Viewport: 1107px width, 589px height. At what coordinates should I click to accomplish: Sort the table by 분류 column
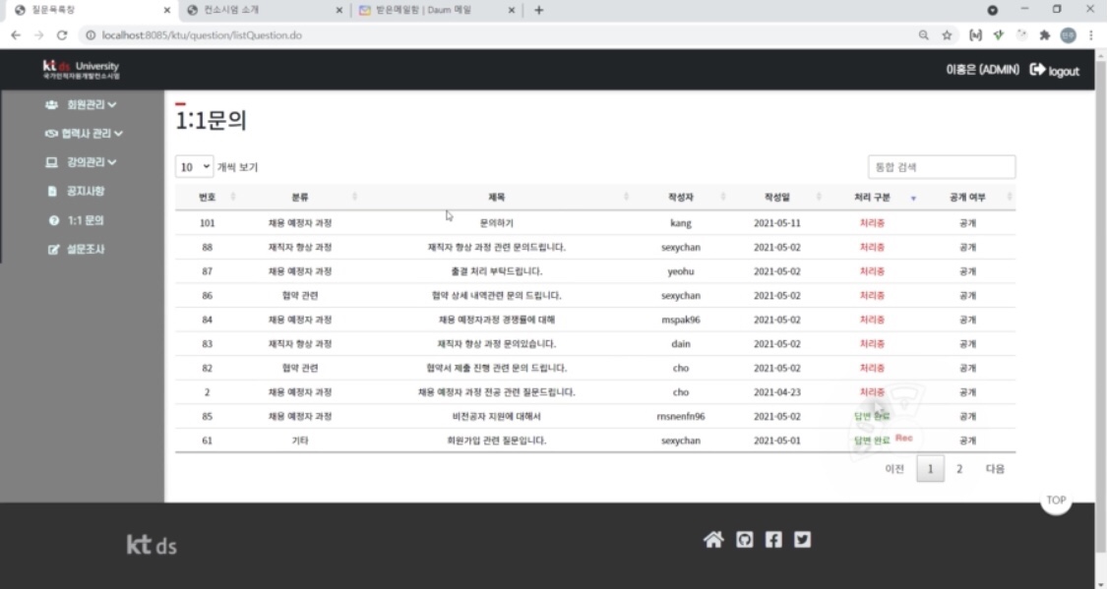tap(300, 198)
